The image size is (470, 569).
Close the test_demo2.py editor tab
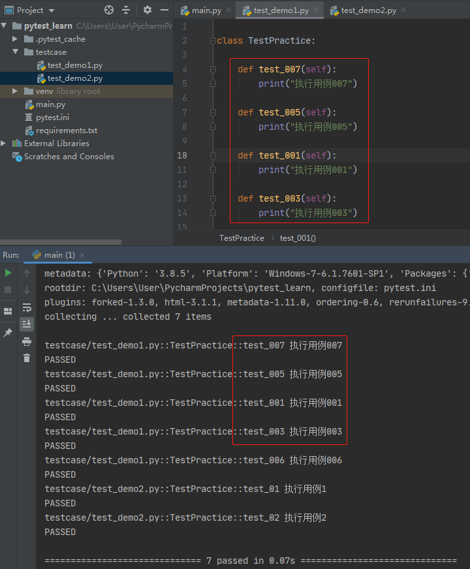pos(403,10)
